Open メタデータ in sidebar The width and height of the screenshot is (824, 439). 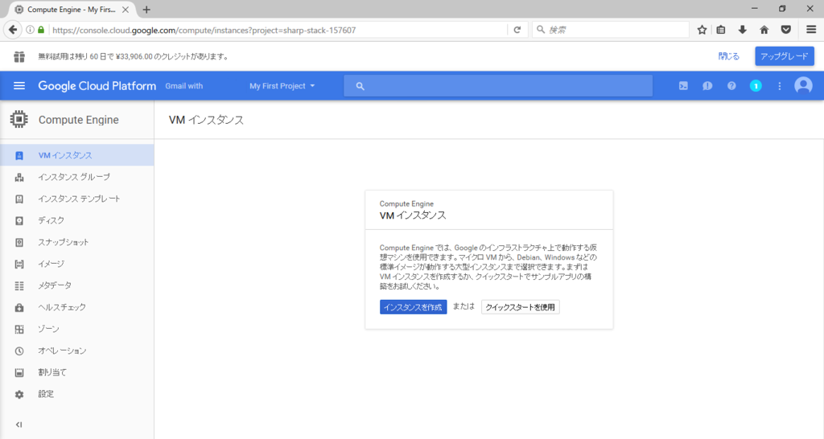[76, 285]
